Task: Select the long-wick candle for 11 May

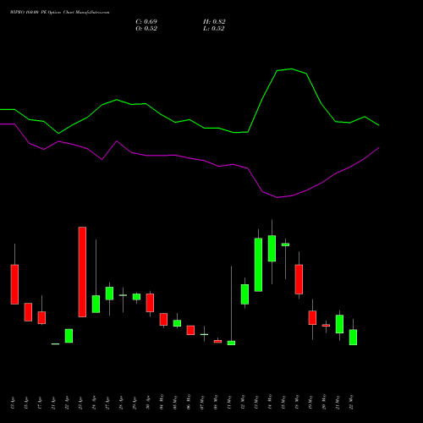Action: click(231, 343)
